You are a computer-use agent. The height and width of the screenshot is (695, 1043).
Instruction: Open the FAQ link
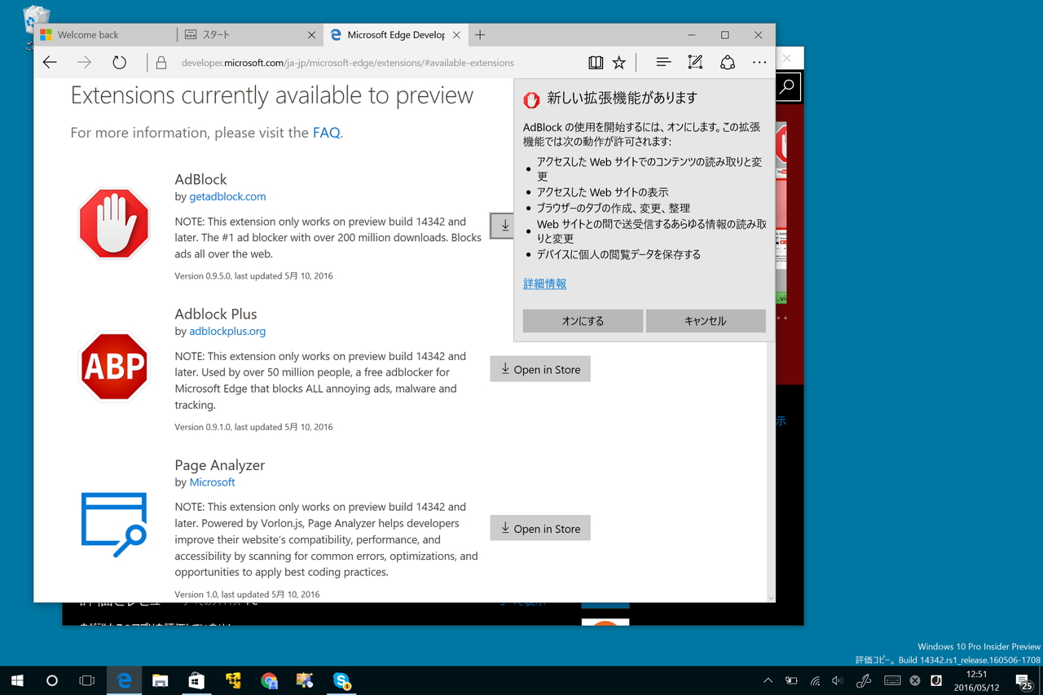[x=325, y=132]
